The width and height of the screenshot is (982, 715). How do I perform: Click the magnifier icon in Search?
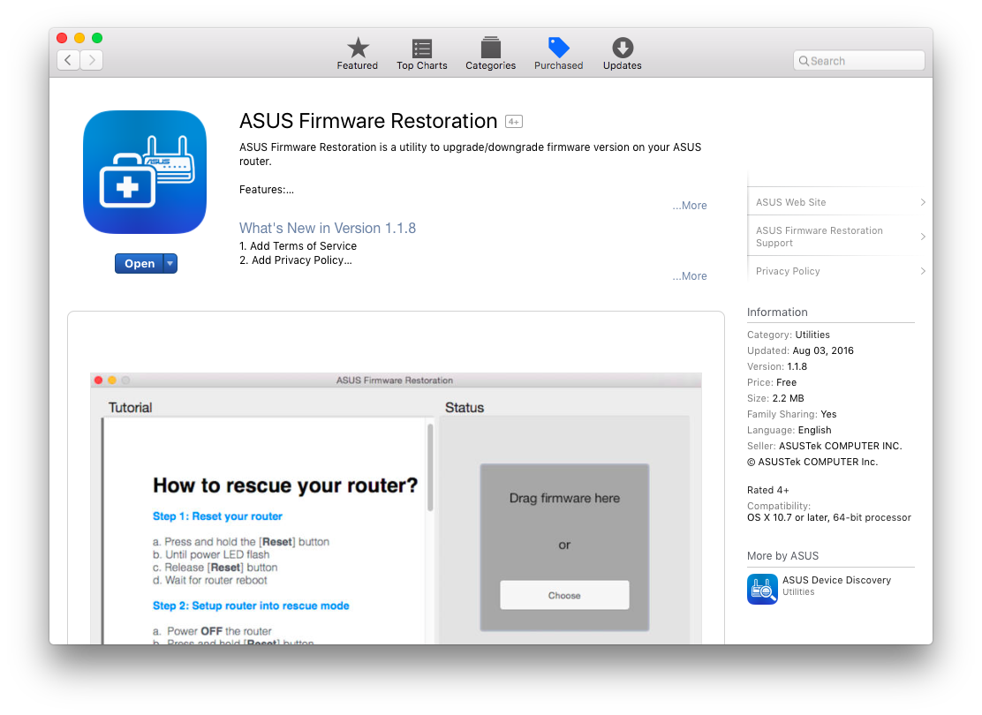click(x=804, y=61)
